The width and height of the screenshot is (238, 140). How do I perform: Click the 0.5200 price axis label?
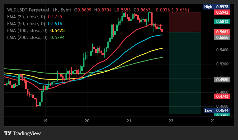pos(222,64)
